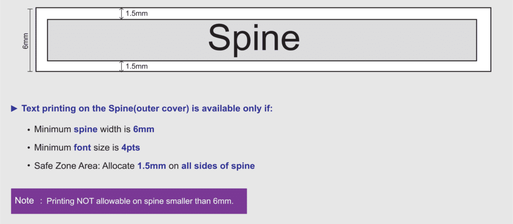Screen dimensions: 513x224
Task: Select the vertical 6mm dimension label
Action: [x=26, y=40]
